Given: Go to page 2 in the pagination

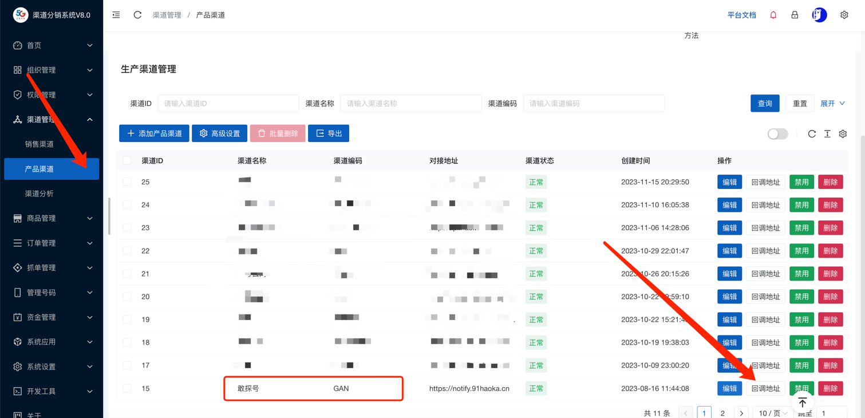Looking at the screenshot, I should pos(722,412).
